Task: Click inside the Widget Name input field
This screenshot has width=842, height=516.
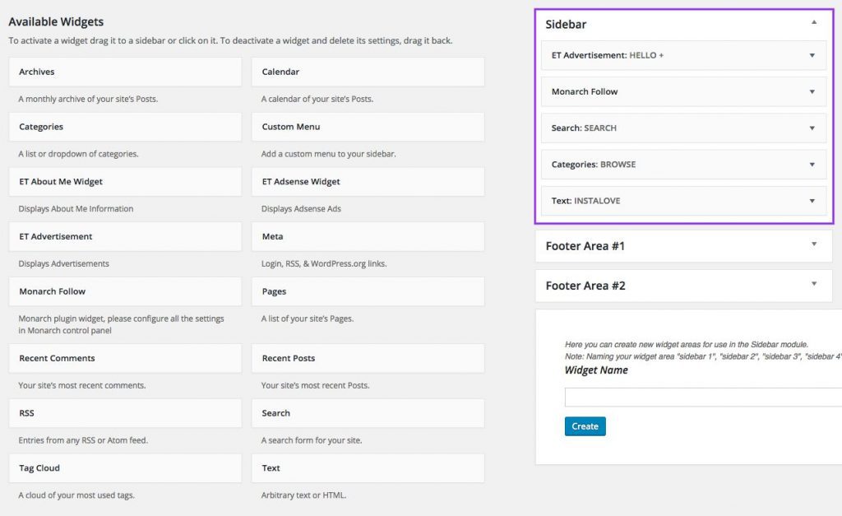Action: point(703,396)
